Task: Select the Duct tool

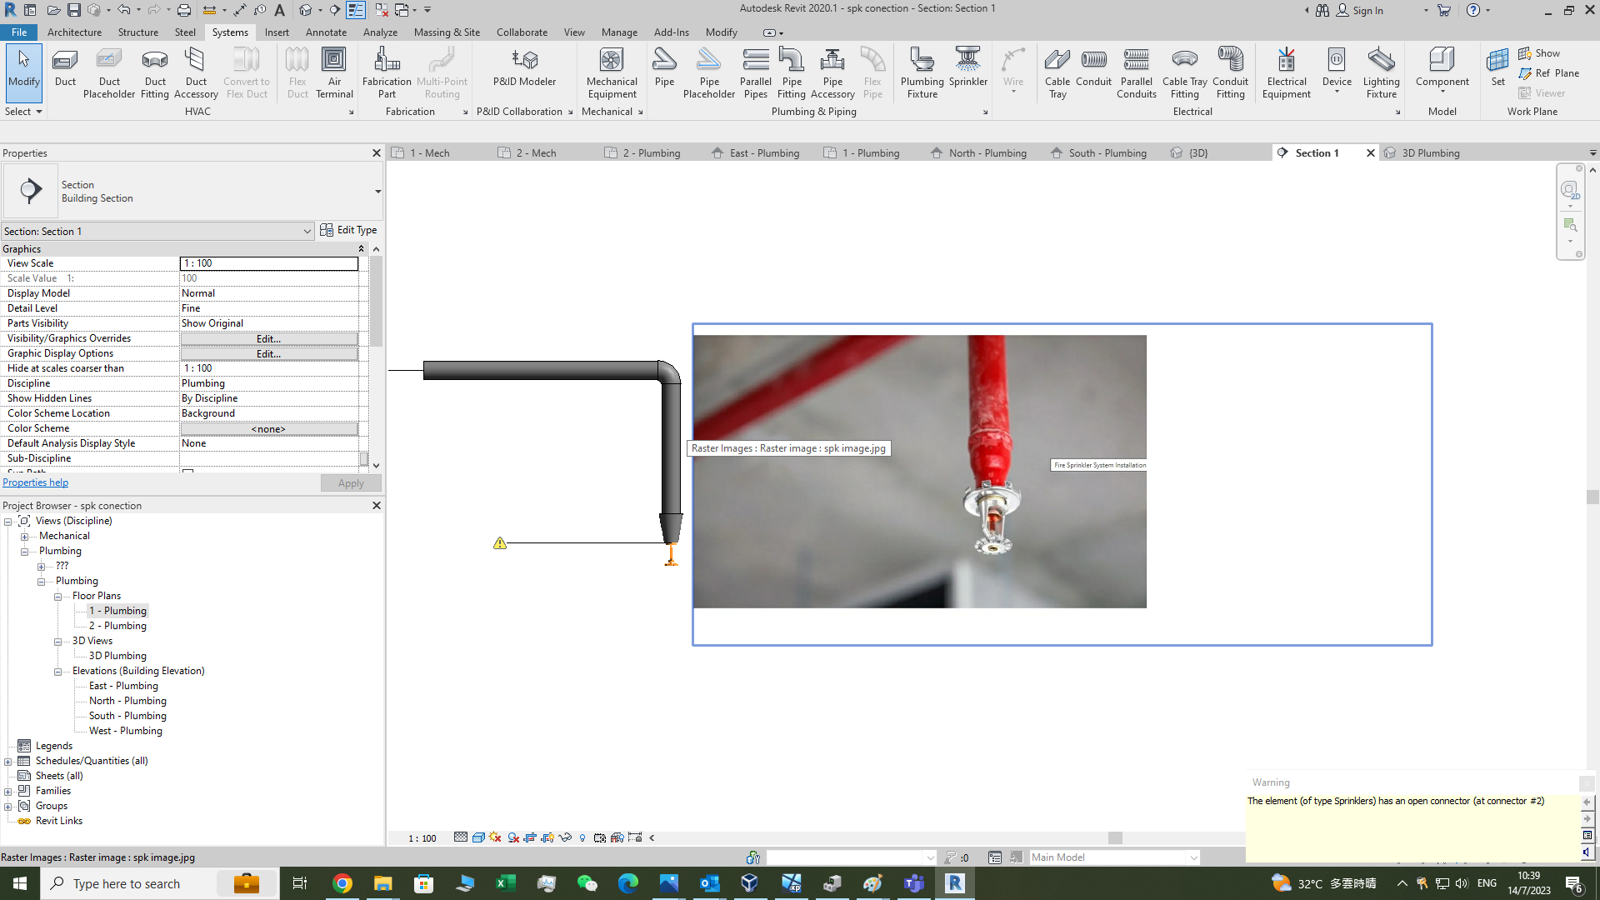Action: pos(64,71)
